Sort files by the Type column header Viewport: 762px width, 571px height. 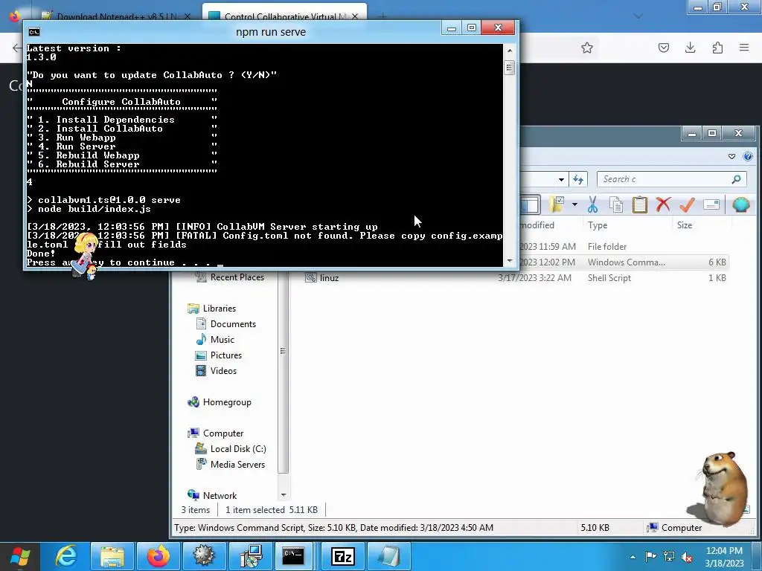(598, 225)
